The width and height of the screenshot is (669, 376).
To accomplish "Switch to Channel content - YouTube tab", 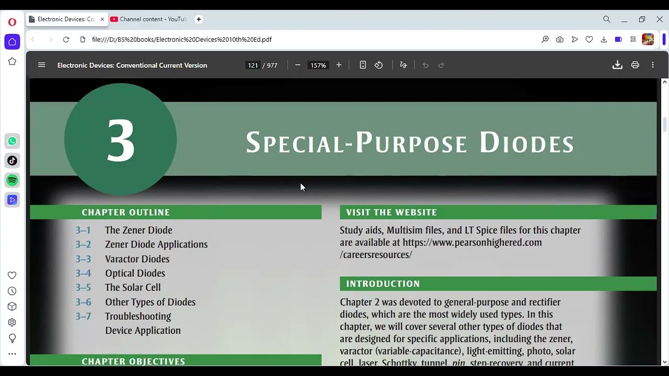I will [x=149, y=19].
